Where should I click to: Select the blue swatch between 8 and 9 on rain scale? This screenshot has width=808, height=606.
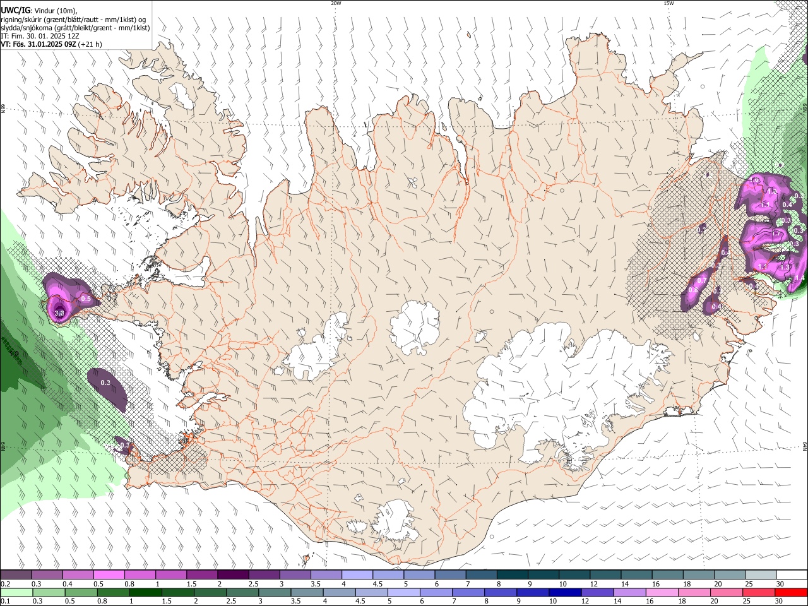point(501,592)
